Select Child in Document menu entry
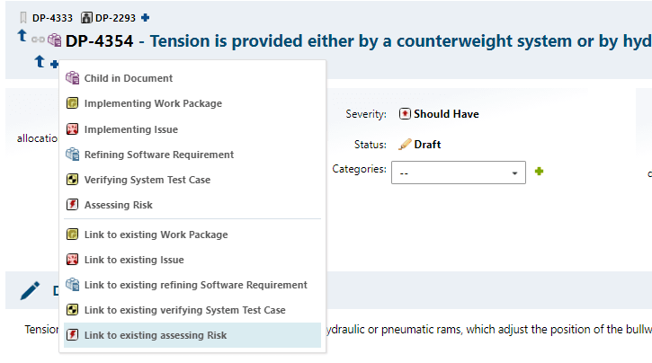This screenshot has height=363, width=652. [128, 78]
